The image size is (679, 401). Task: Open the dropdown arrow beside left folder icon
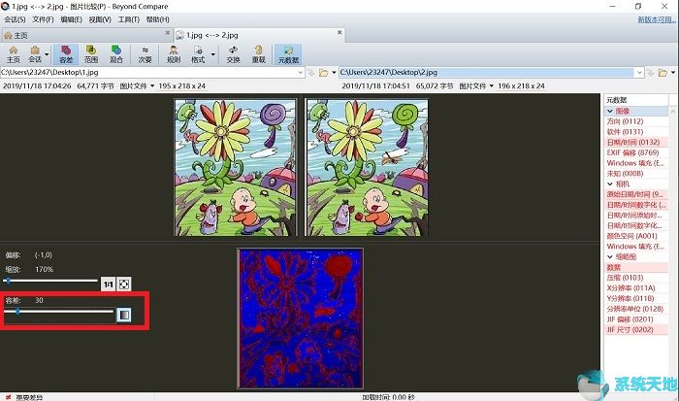pos(334,73)
